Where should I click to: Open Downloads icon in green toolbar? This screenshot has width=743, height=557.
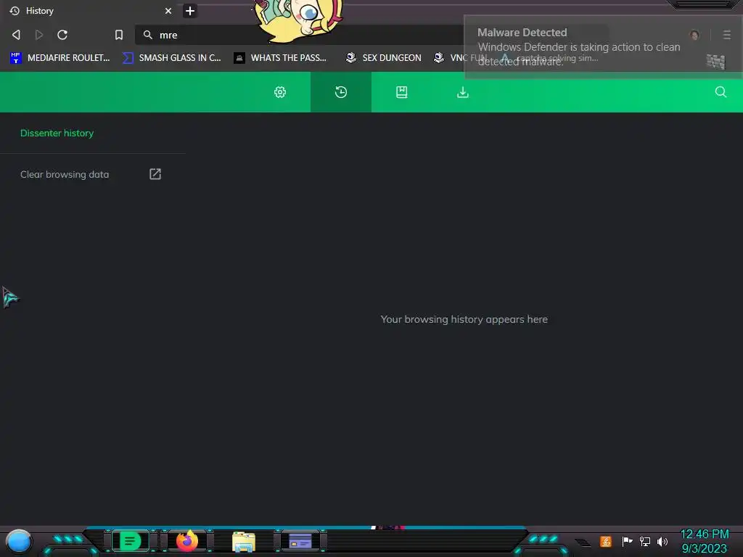pos(462,92)
